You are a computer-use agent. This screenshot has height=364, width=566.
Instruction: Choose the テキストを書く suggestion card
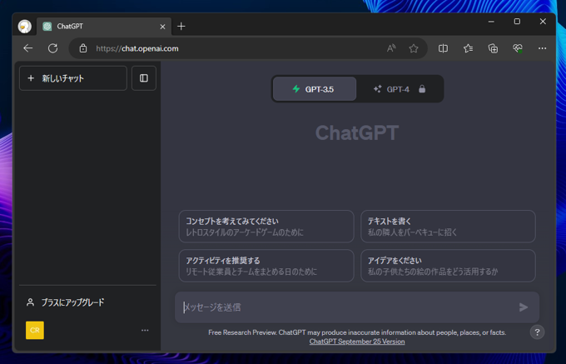(448, 227)
